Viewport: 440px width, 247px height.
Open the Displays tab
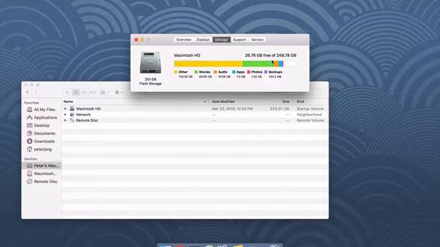(203, 40)
